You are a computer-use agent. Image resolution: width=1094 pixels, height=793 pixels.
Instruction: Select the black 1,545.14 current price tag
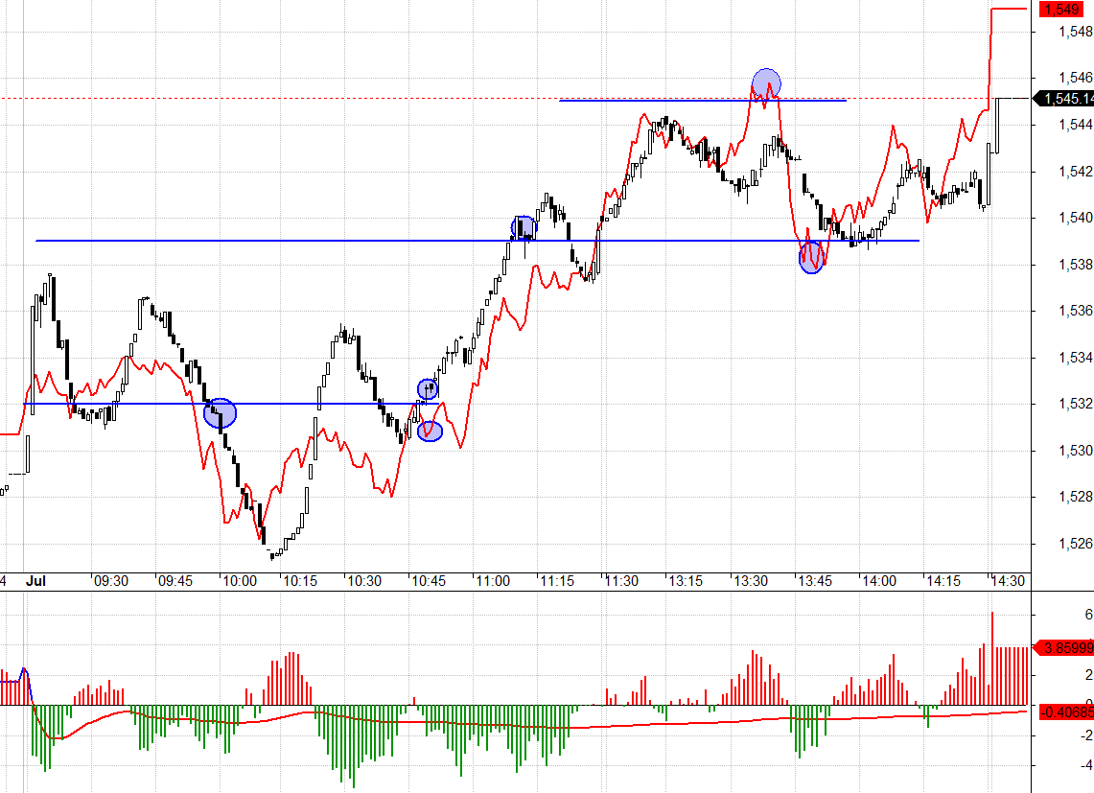tap(1065, 98)
